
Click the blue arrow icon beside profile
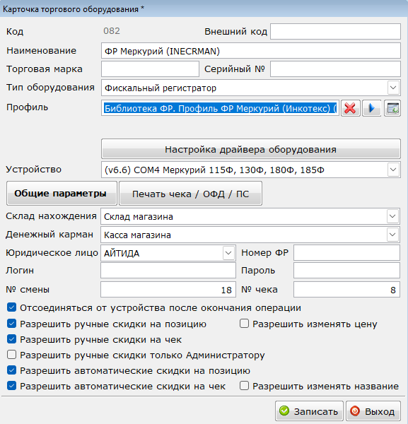[x=372, y=108]
